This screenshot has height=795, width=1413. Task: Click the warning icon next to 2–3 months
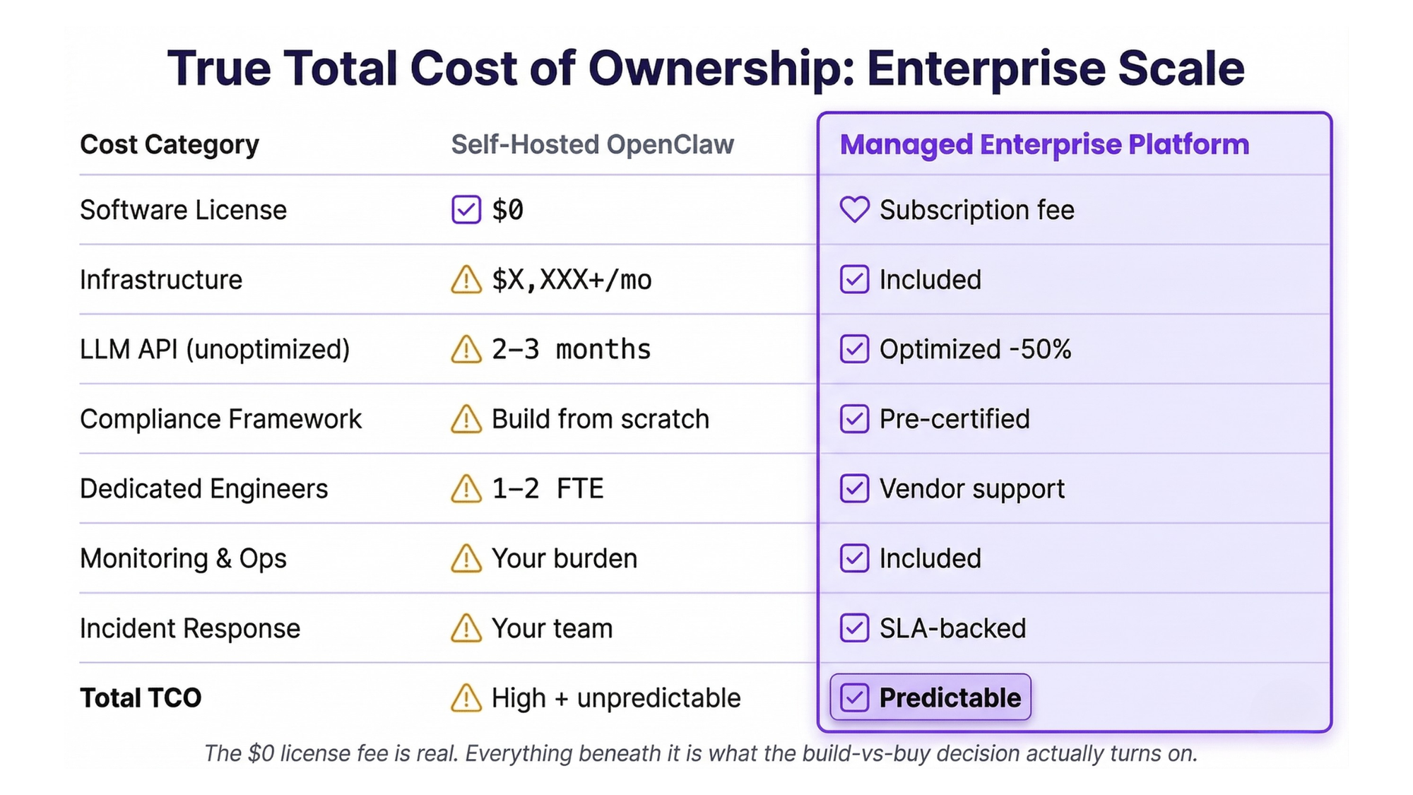[466, 349]
